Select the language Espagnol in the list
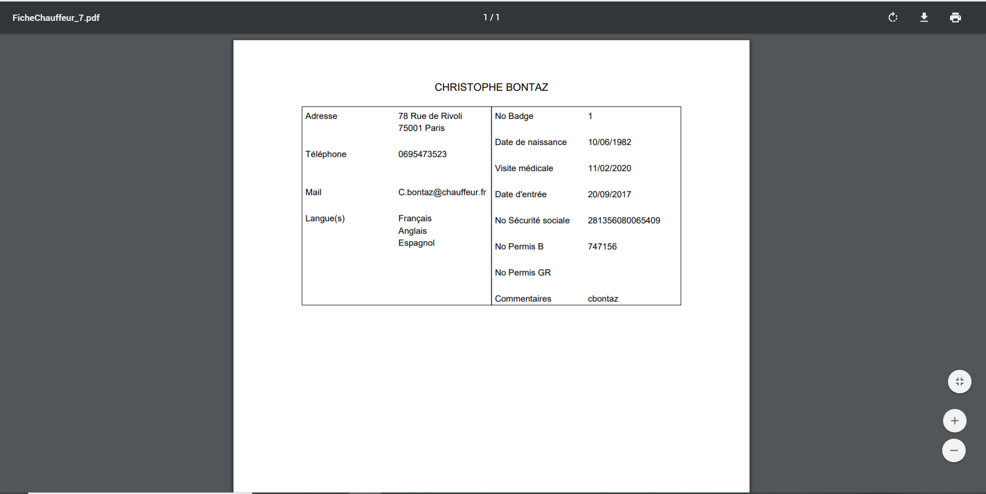This screenshot has width=986, height=494. pyautogui.click(x=416, y=243)
